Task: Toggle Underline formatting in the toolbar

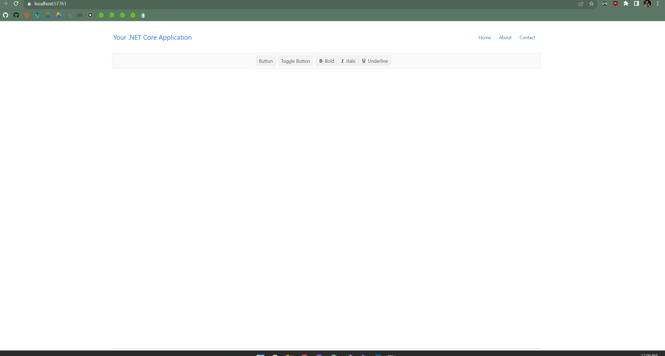Action: pos(374,61)
